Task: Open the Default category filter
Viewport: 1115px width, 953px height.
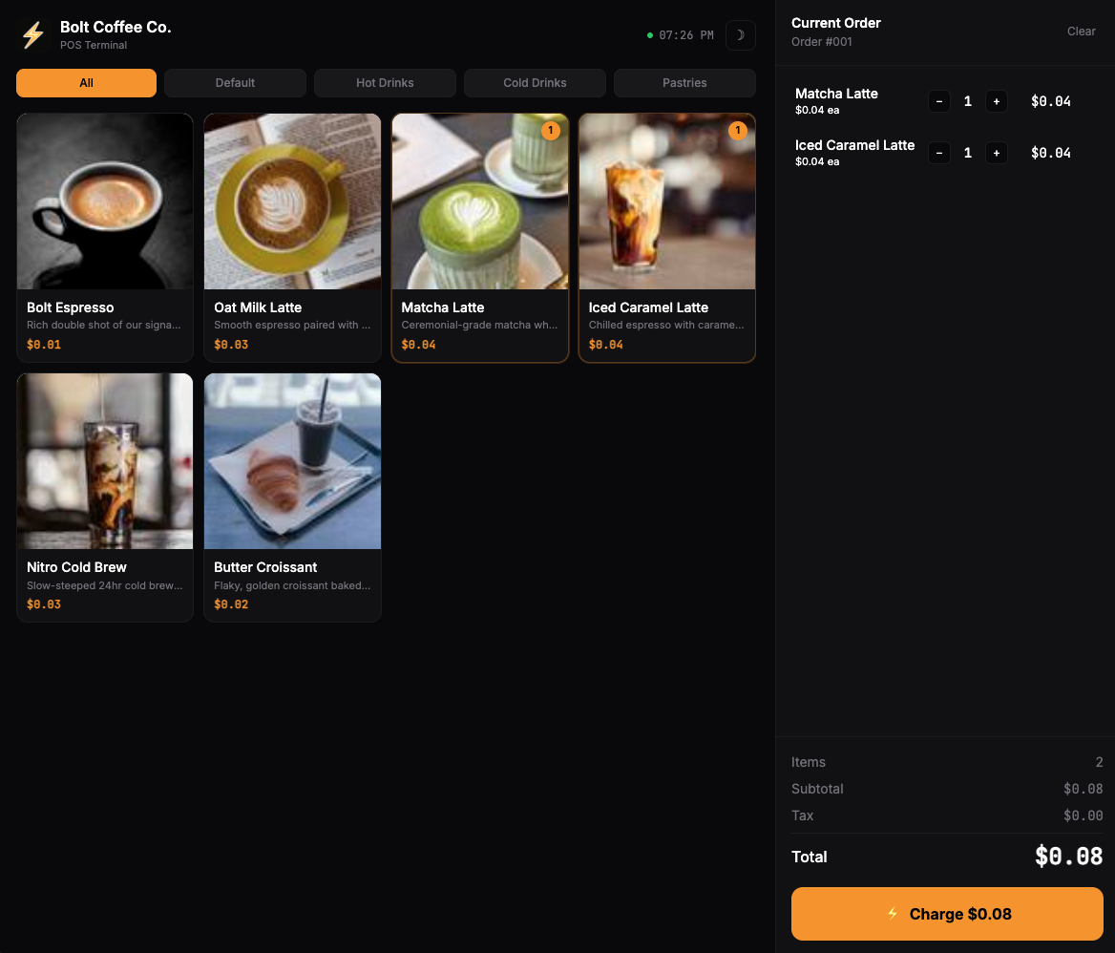Action: click(235, 83)
